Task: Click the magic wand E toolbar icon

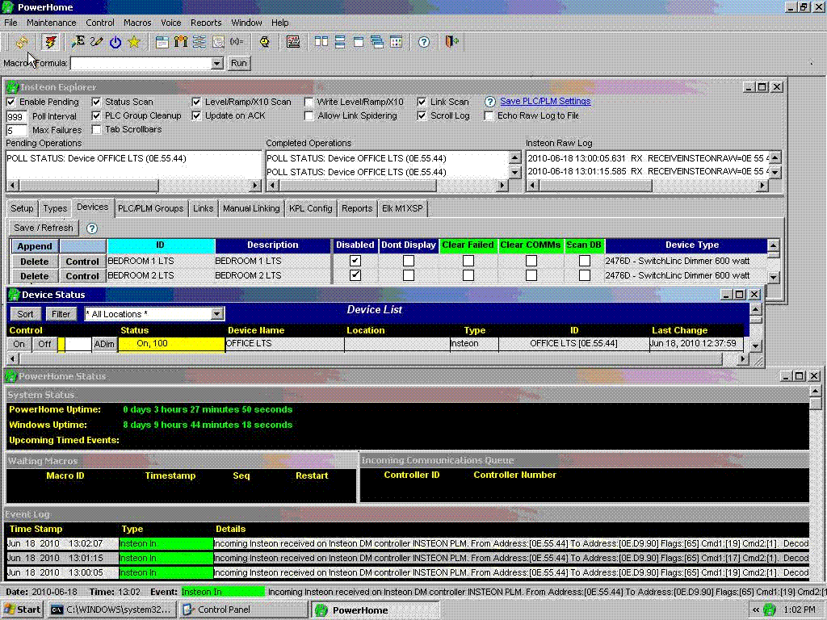Action: coord(78,42)
